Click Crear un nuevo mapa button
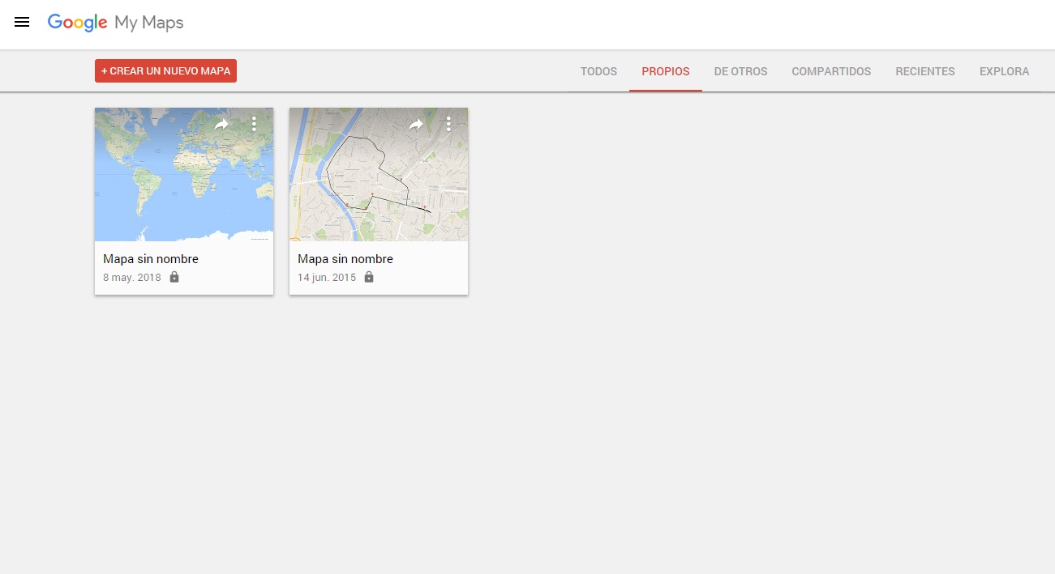Image resolution: width=1055 pixels, height=574 pixels. (x=165, y=71)
